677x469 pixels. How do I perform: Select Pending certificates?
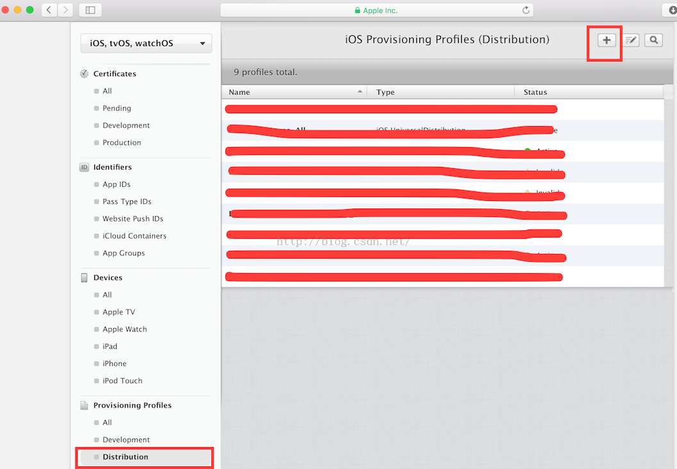pyautogui.click(x=117, y=108)
